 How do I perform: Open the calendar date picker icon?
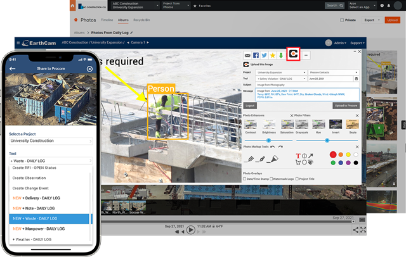pyautogui.click(x=357, y=78)
